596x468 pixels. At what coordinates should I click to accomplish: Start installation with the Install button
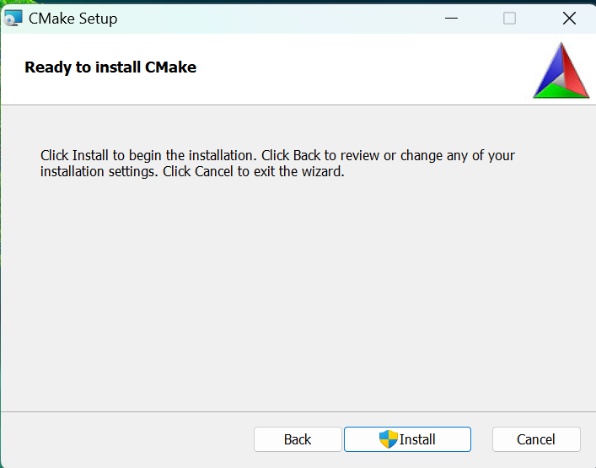407,439
